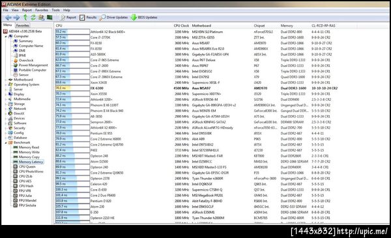
Task: Collapse the Computer tree node
Action: (x=6, y=36)
